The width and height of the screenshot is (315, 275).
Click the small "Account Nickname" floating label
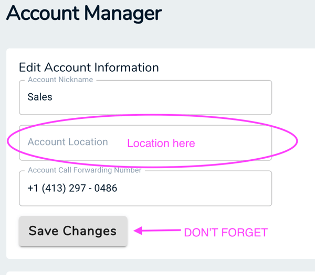[60, 80]
